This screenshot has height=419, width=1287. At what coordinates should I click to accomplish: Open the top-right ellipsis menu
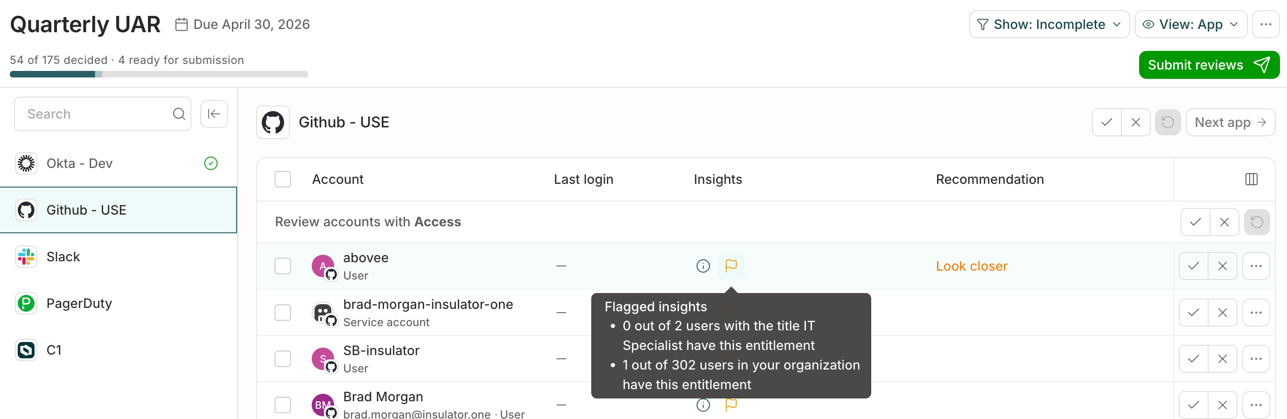coord(1266,24)
